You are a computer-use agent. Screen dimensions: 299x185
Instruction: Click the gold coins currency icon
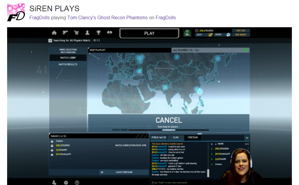pos(210,35)
